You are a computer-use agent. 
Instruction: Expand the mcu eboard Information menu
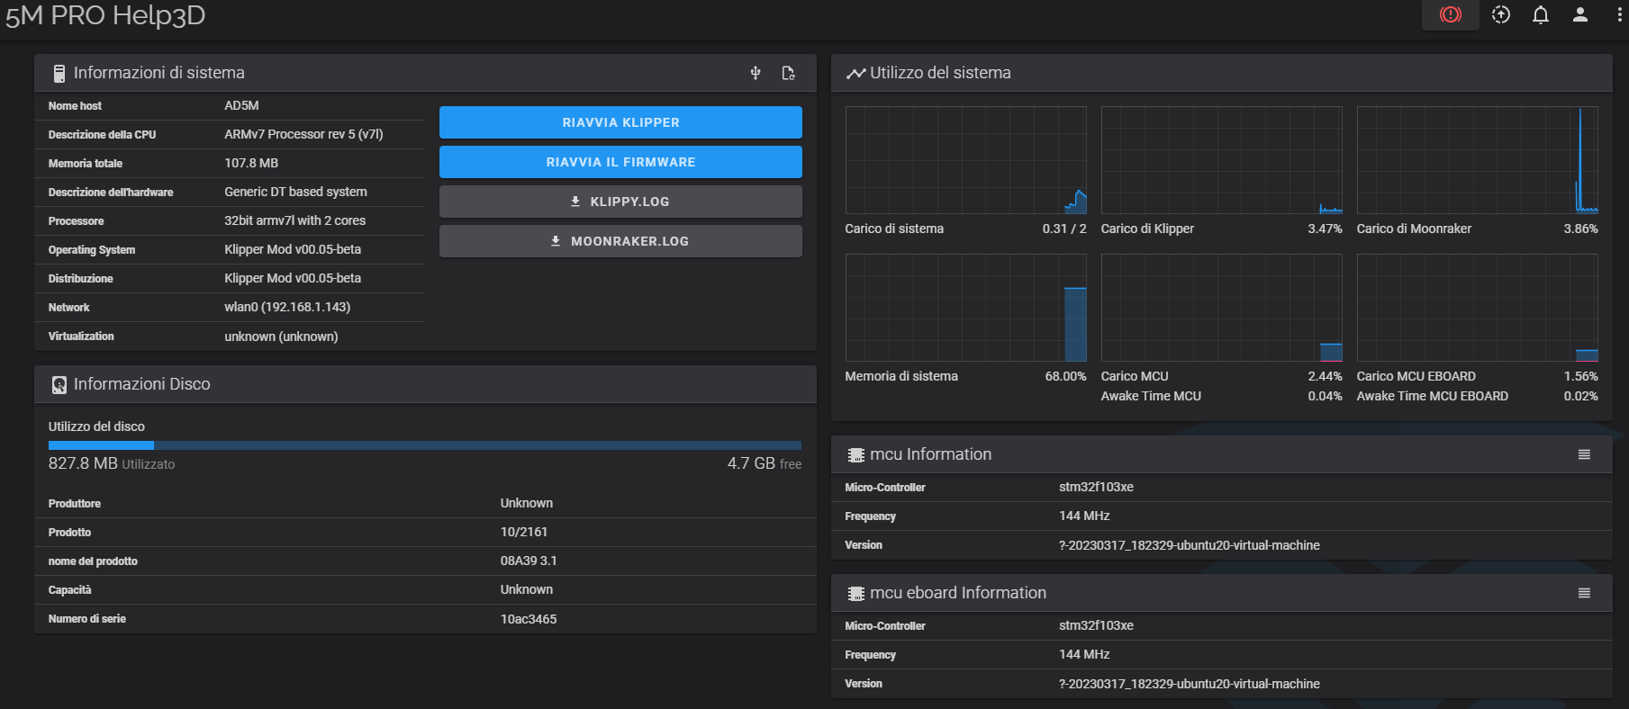1584,594
